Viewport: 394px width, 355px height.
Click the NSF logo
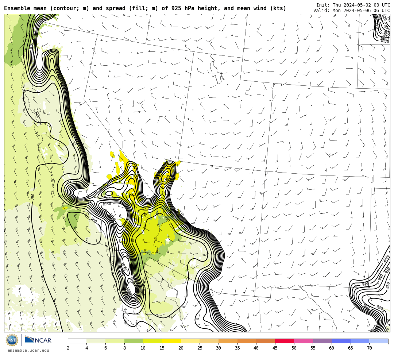12,340
